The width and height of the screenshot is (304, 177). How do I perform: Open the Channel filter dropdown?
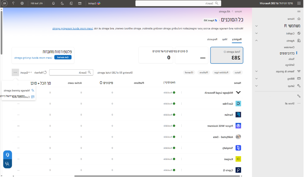point(189,73)
